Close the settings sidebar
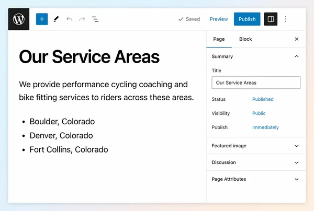 [297, 39]
